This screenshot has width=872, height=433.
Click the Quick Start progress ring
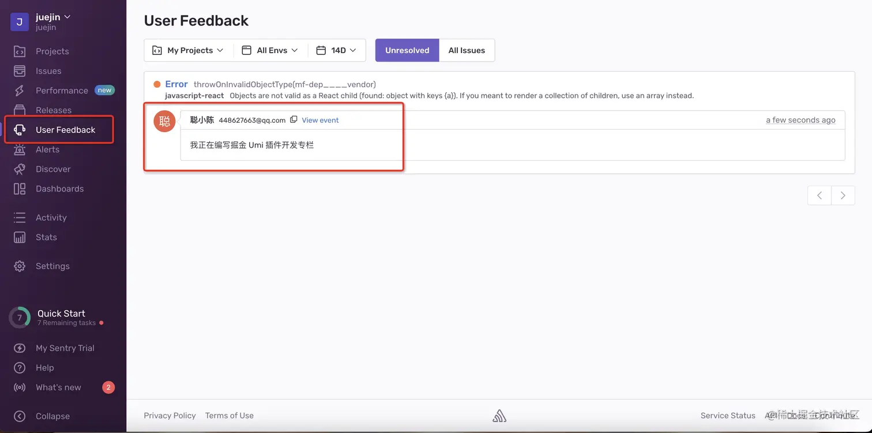point(20,318)
